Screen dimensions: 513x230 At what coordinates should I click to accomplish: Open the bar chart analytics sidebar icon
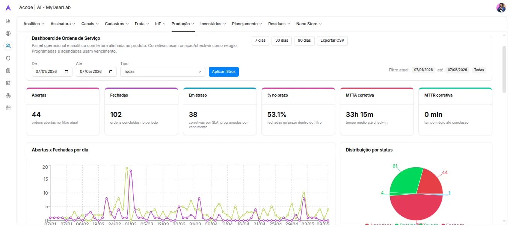click(x=8, y=21)
